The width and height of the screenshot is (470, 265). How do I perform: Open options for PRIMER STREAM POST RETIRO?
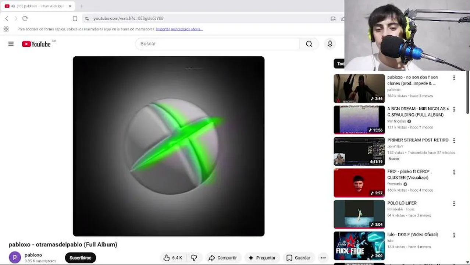pyautogui.click(x=454, y=141)
